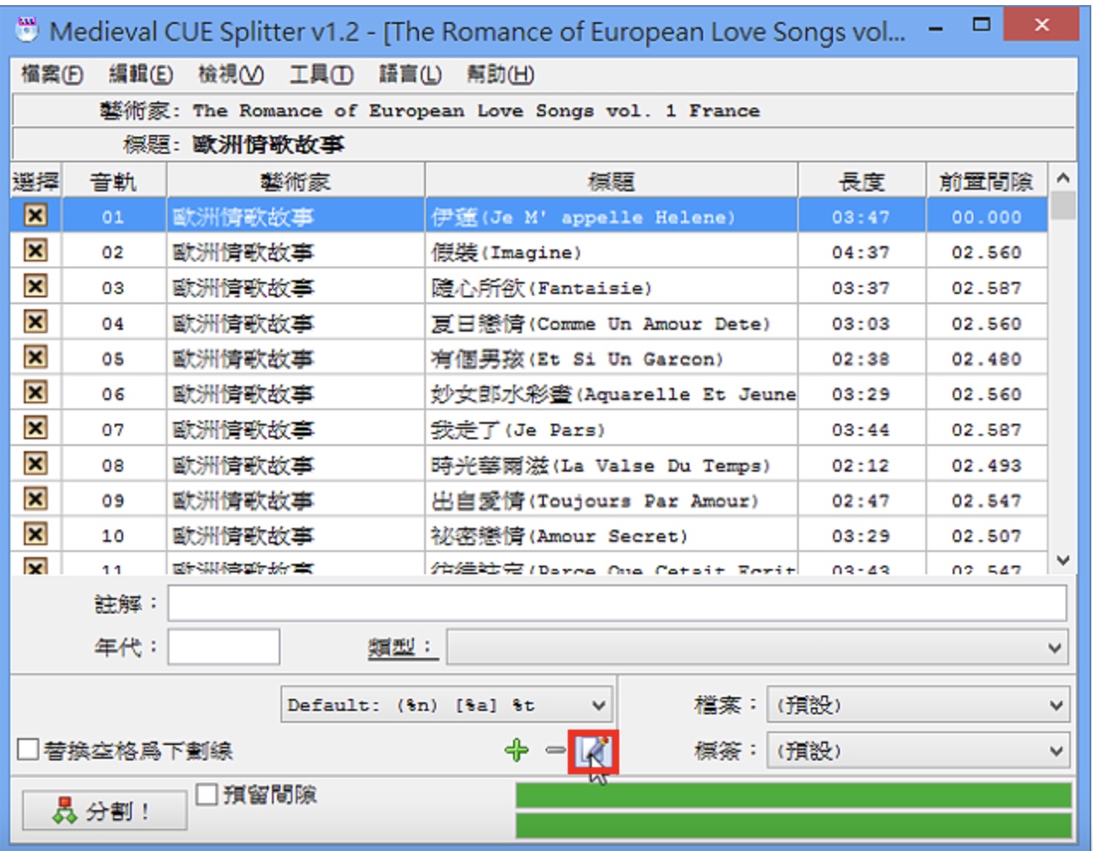Screen dimensions: 1093x851
Task: Uncheck track 10 checkbox
Action: tap(35, 535)
